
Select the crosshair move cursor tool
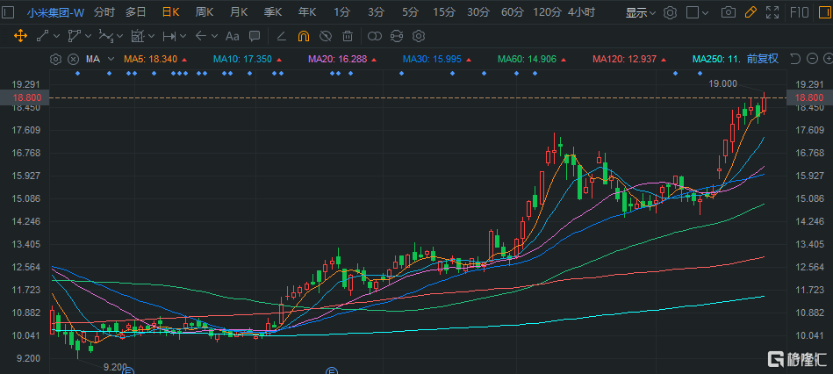[x=20, y=36]
